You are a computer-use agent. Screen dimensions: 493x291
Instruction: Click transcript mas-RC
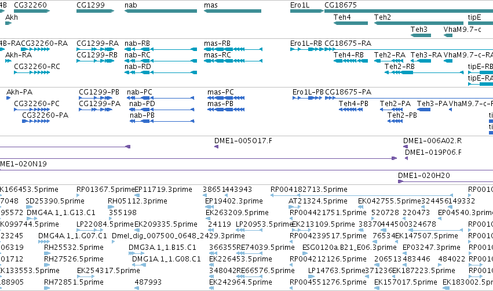pyautogui.click(x=217, y=55)
